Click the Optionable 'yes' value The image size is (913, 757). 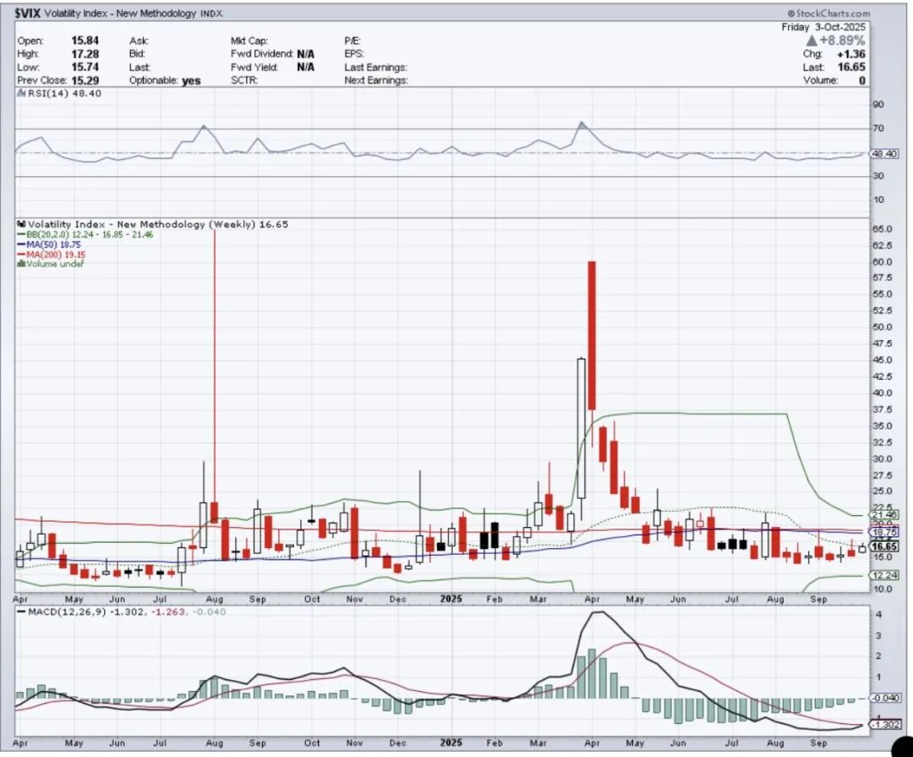click(191, 81)
